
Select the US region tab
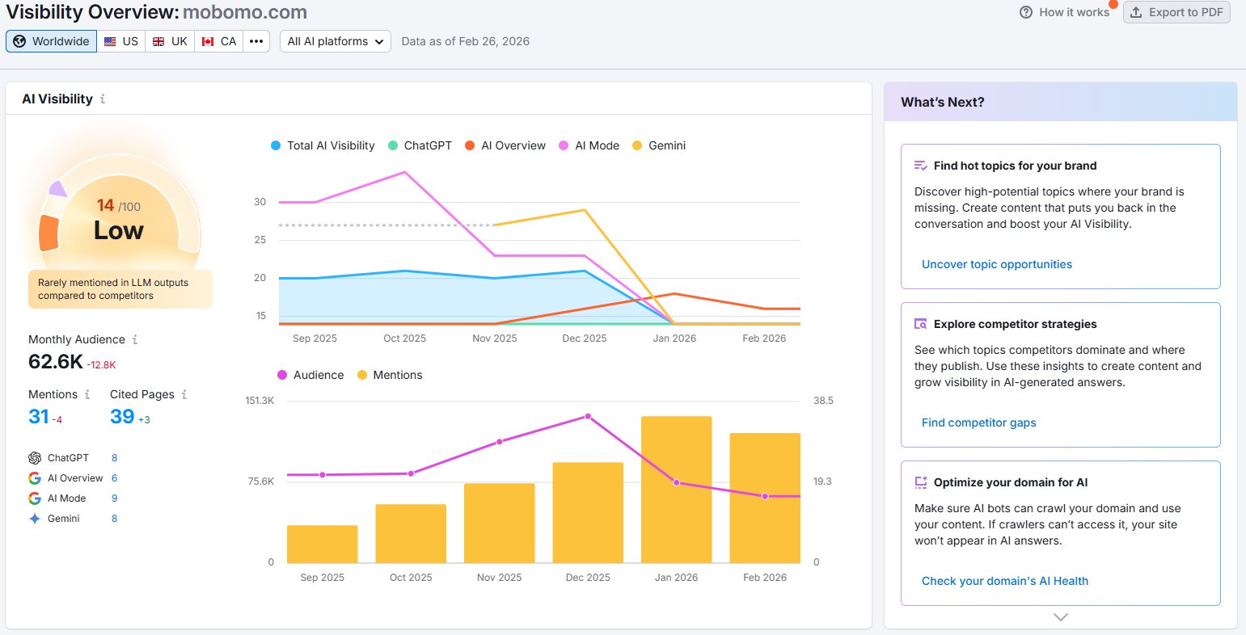pyautogui.click(x=121, y=41)
